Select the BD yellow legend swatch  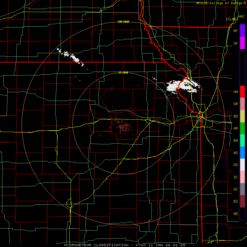[242, 116]
